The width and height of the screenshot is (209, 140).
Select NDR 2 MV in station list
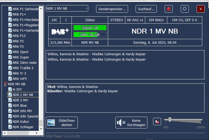tap(20, 100)
